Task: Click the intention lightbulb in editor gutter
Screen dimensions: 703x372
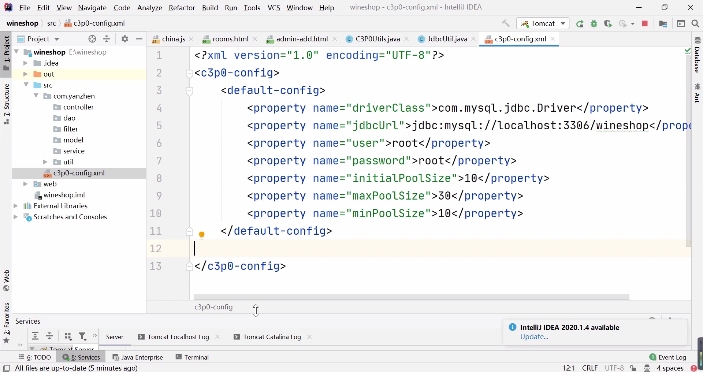Action: [x=202, y=235]
